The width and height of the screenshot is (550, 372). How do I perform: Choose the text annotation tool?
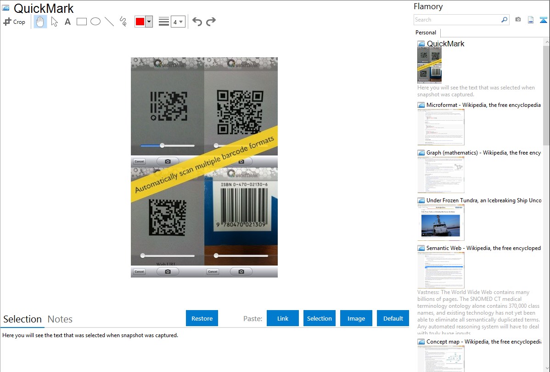click(67, 22)
